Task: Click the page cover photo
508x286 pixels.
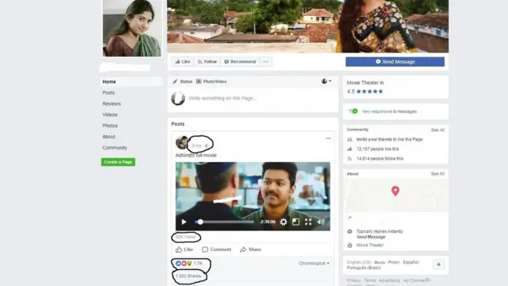Action: 308,26
